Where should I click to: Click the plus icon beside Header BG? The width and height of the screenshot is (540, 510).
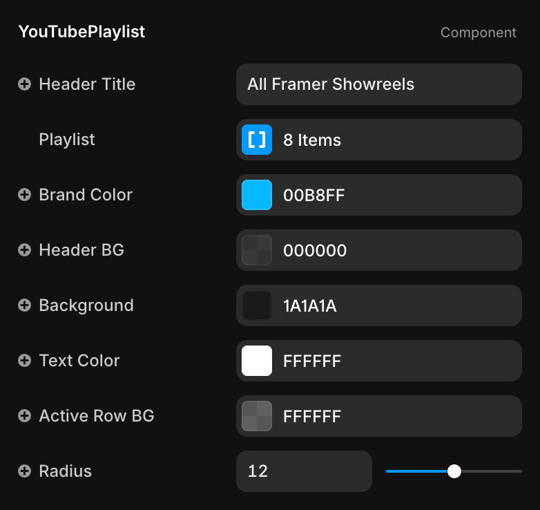click(x=24, y=250)
